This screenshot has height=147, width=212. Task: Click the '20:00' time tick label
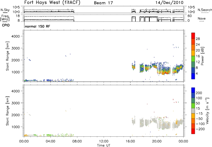[157, 141]
